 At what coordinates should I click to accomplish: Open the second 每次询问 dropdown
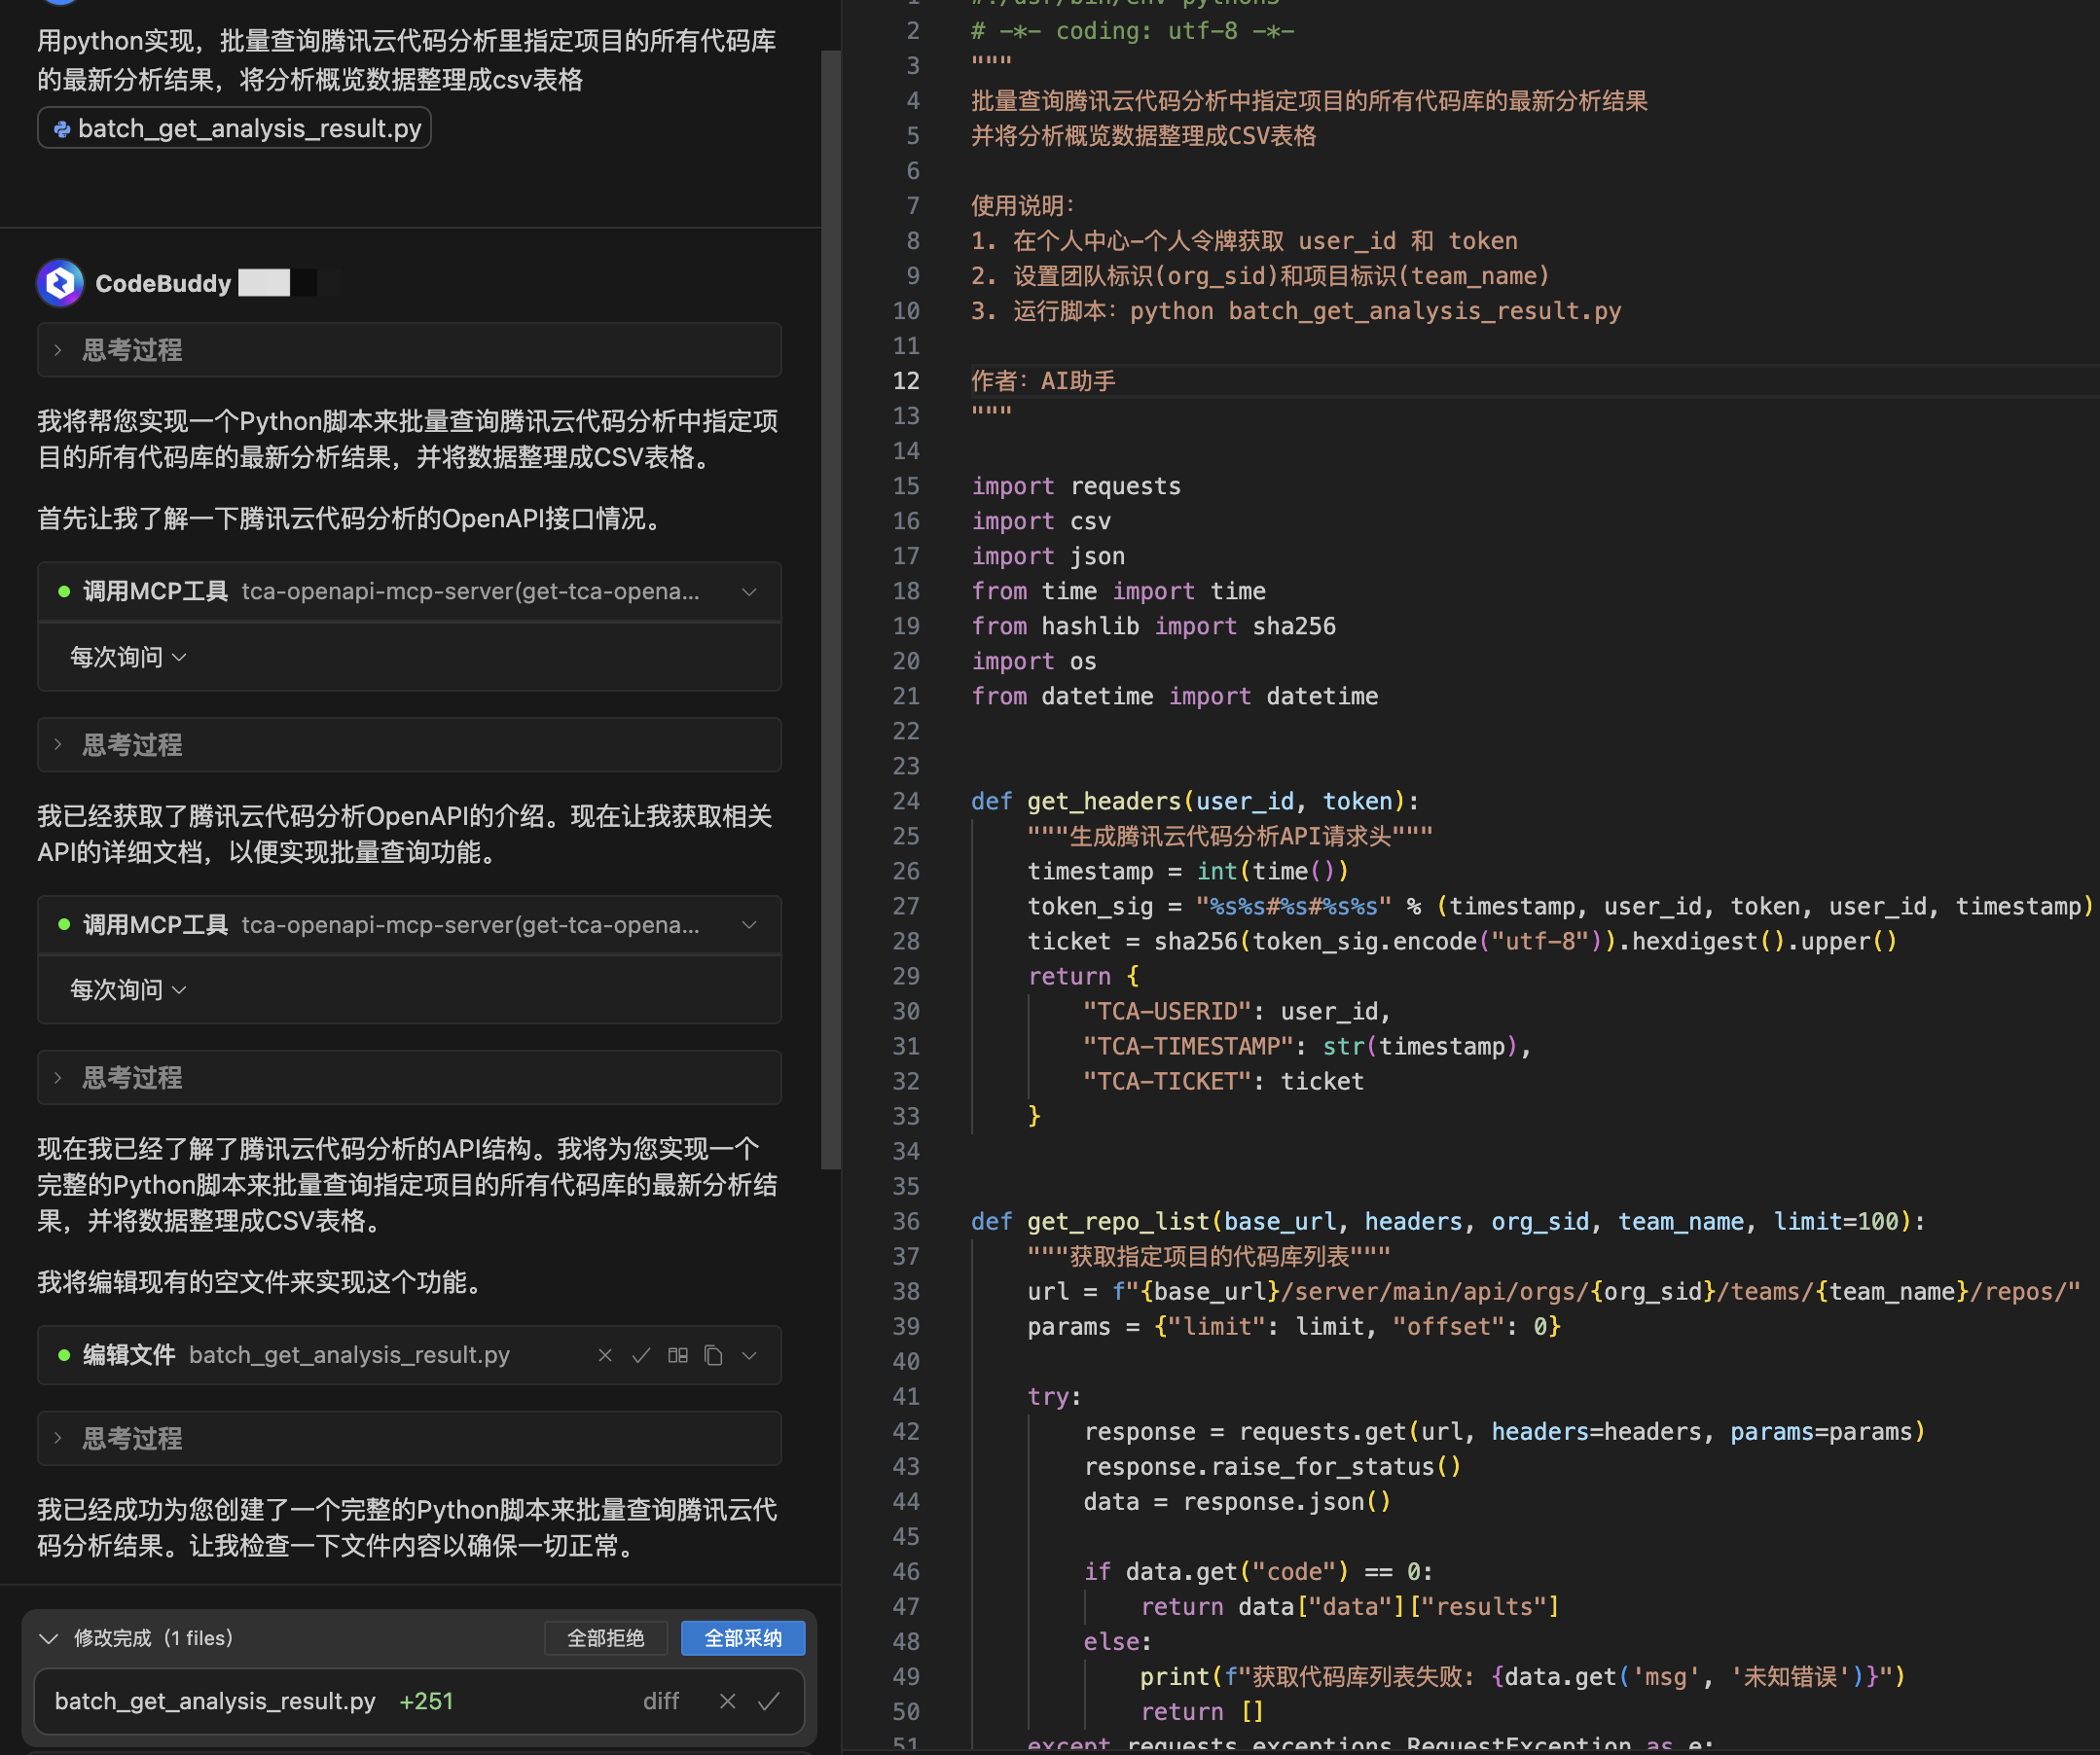coord(128,989)
